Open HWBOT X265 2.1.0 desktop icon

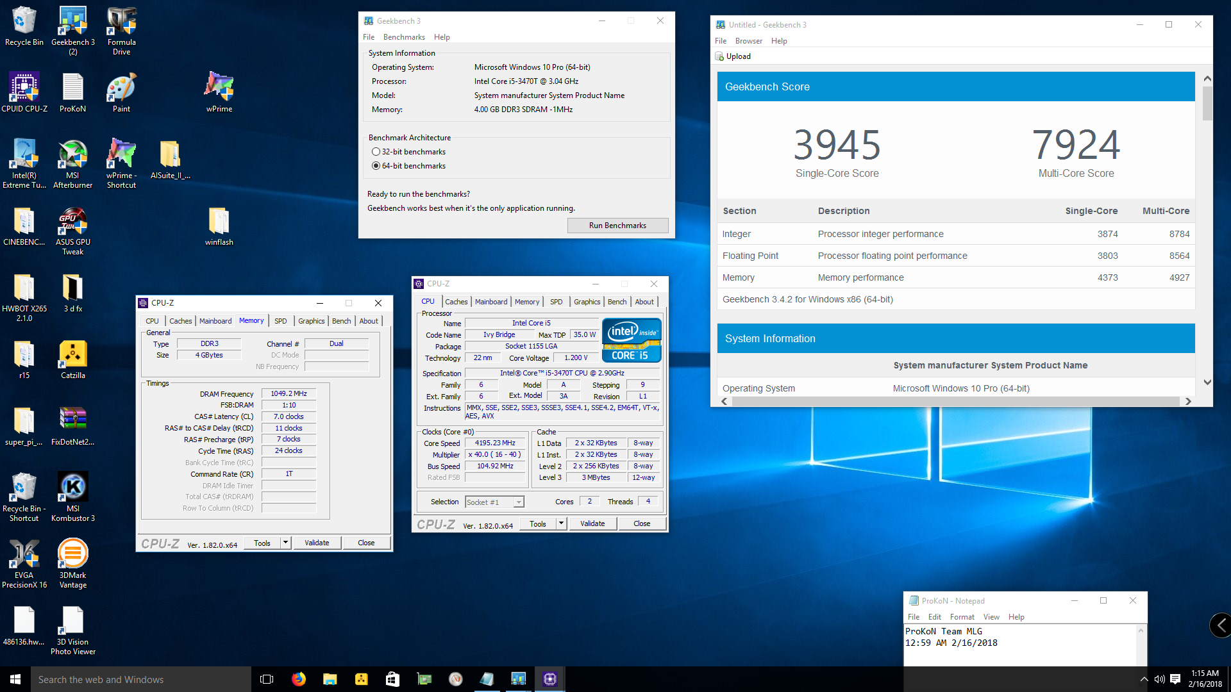24,297
